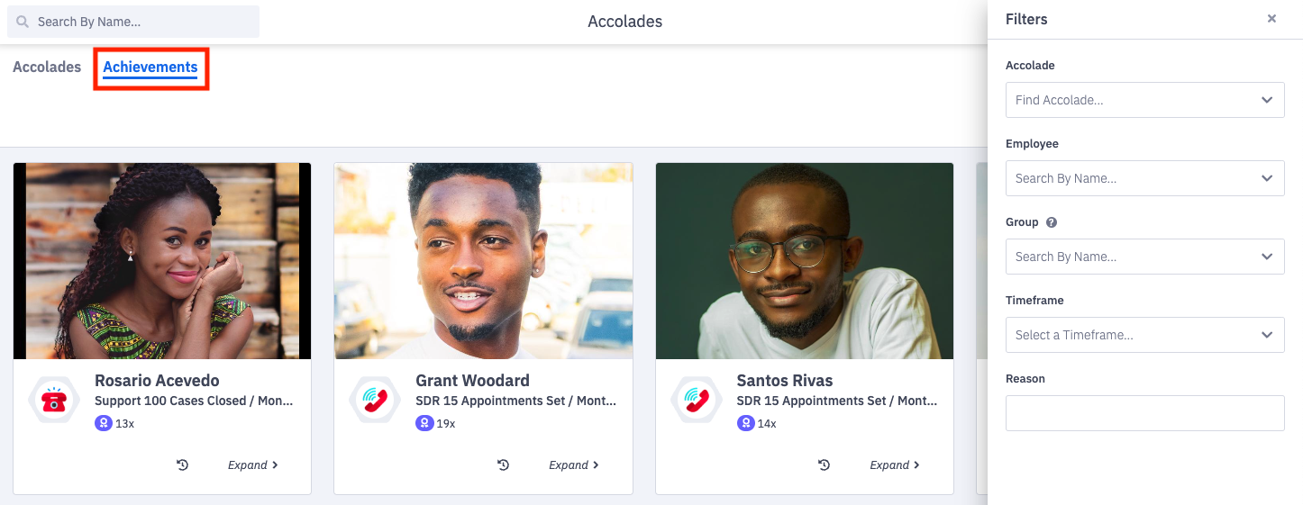Click Rosario Acevedo's red telephone accolade badge

[54, 401]
